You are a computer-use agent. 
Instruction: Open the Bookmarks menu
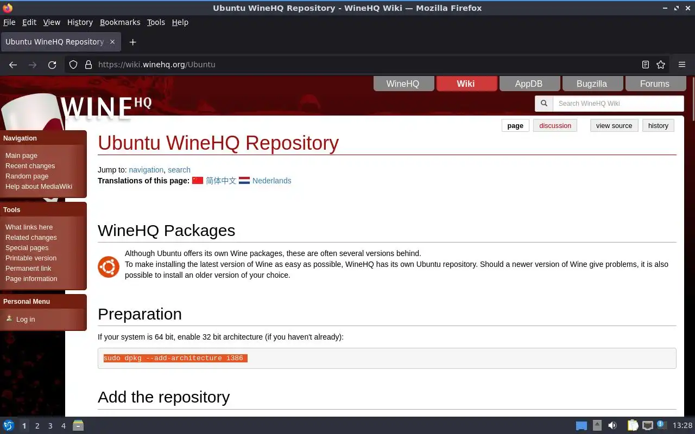pos(120,22)
